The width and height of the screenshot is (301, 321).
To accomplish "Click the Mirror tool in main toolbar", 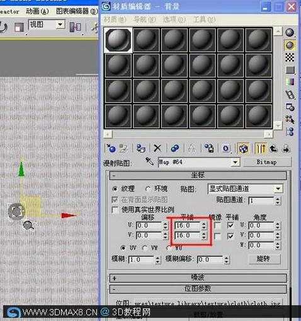I will pyautogui.click(x=75, y=26).
